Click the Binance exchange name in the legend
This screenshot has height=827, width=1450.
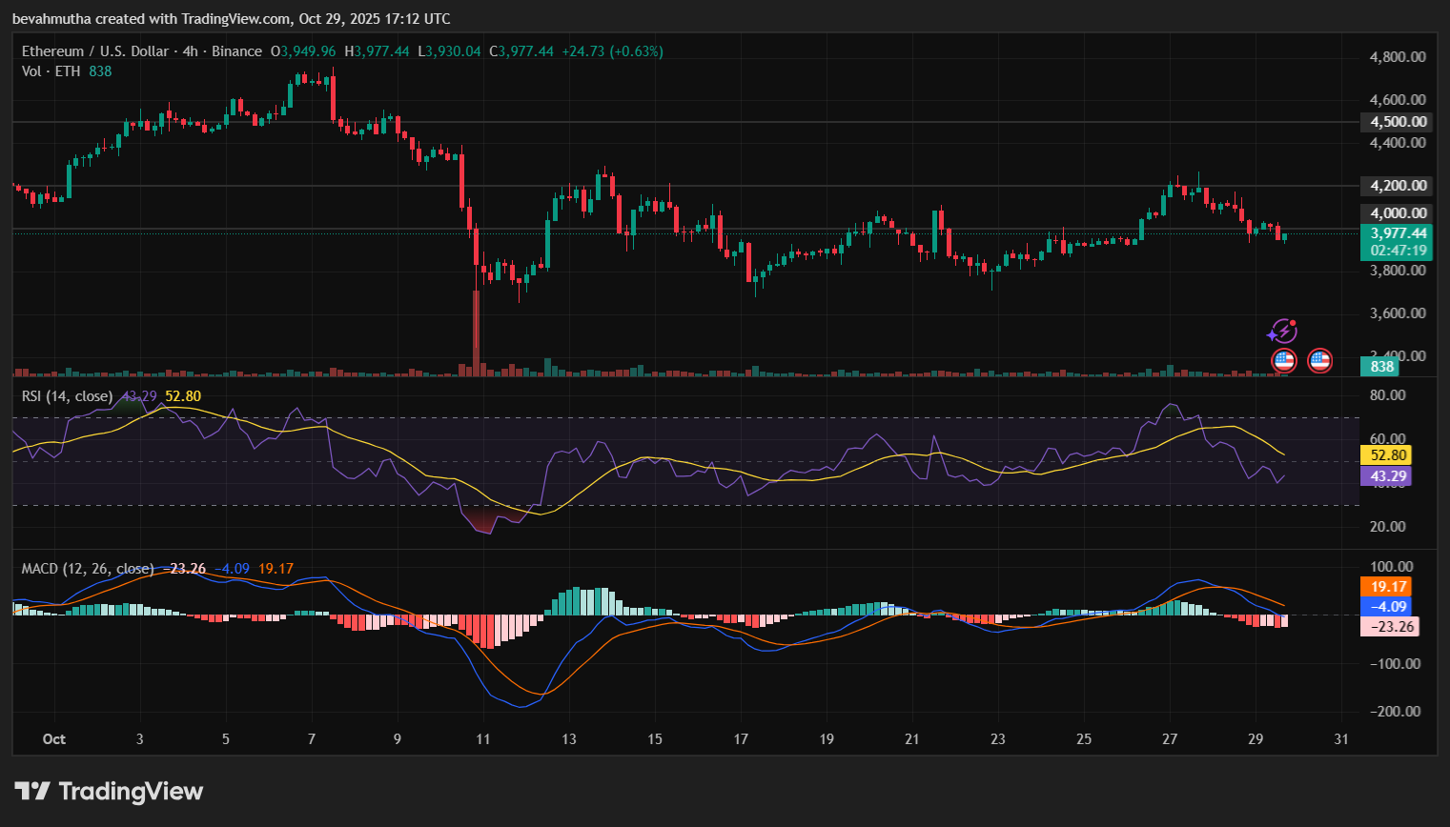tap(237, 51)
